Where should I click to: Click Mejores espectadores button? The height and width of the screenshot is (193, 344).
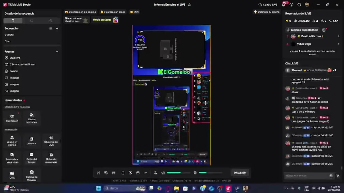click(303, 30)
